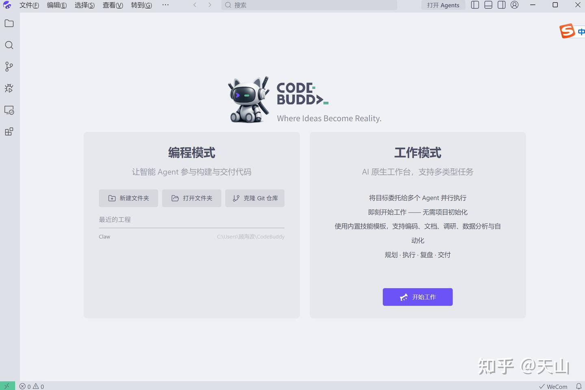Open the 文件(F) menu
Screen dimensions: 585x390
pos(29,5)
